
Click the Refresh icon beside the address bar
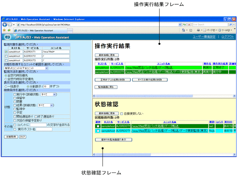point(184,25)
